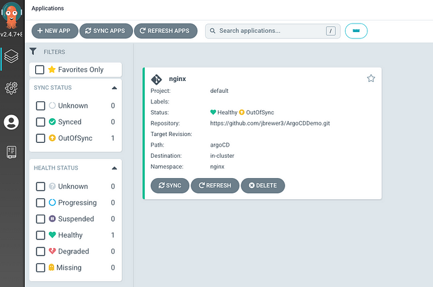Click the New App button

(x=54, y=31)
